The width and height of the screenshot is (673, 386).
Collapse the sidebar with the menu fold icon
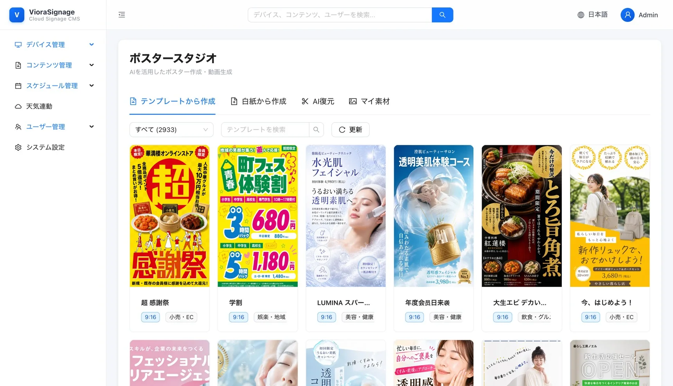122,15
